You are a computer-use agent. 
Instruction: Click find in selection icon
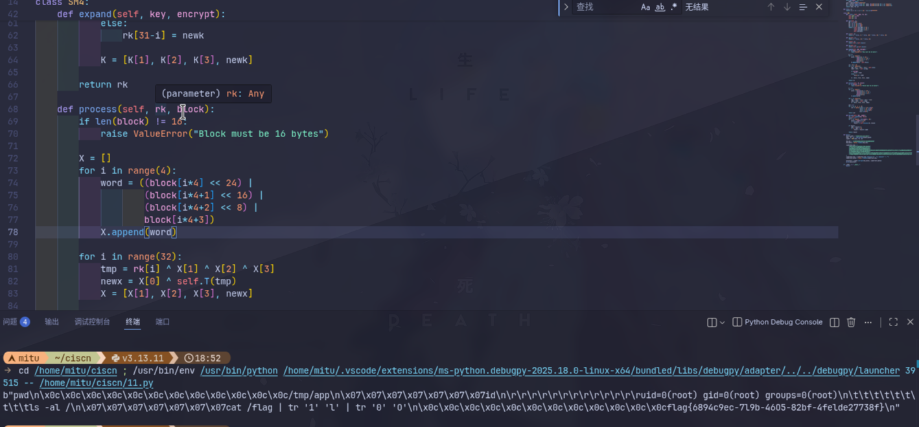[803, 7]
